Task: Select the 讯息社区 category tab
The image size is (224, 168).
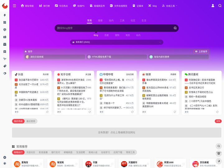Action: 31,152
